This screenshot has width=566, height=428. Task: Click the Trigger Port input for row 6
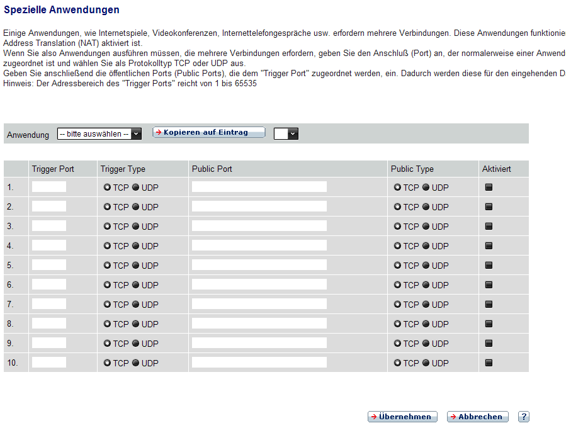coord(49,284)
